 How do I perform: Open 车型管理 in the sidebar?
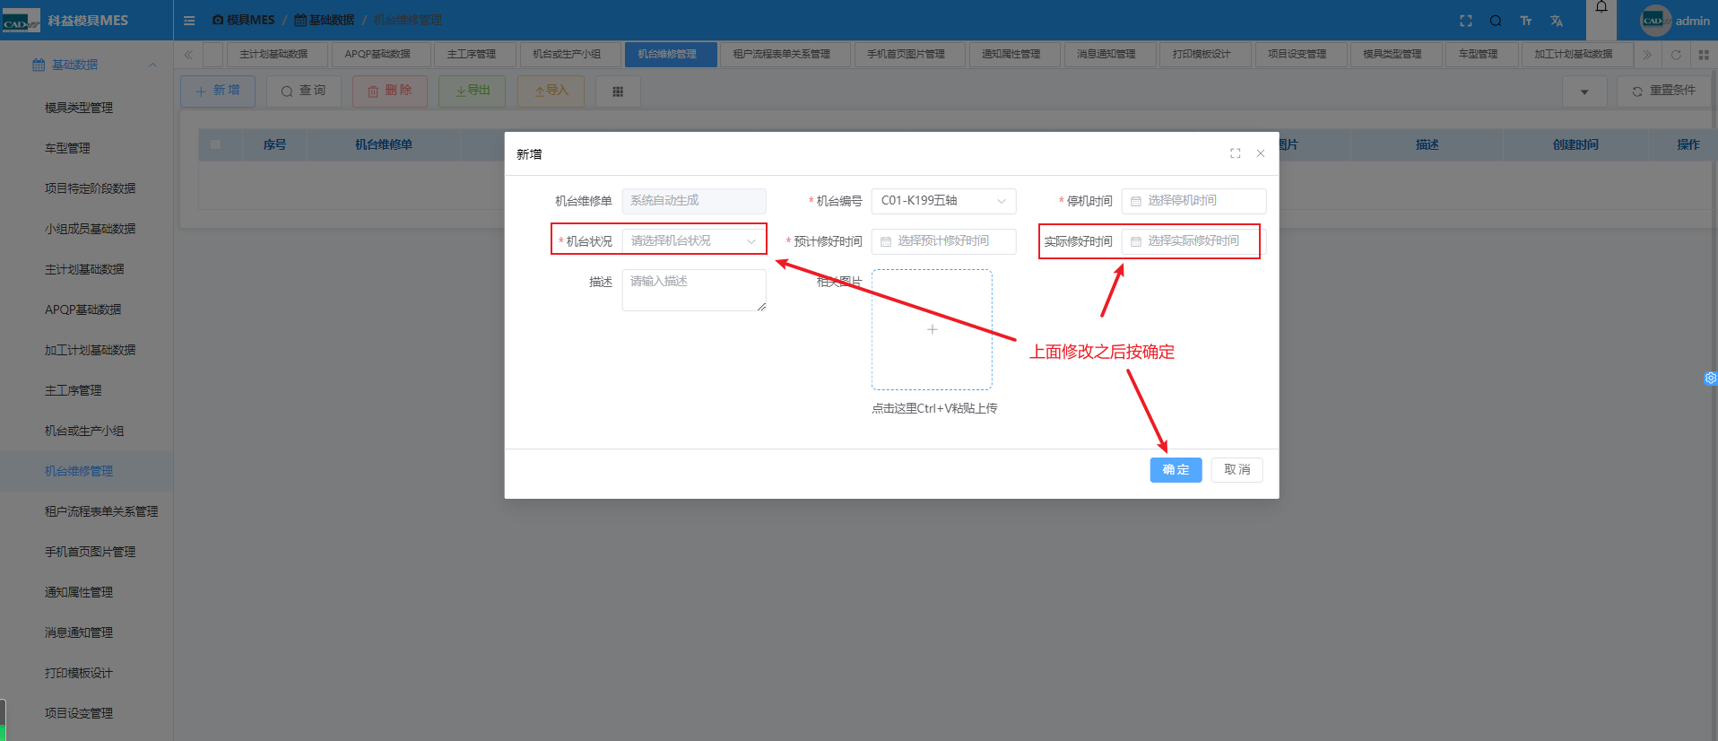click(87, 148)
